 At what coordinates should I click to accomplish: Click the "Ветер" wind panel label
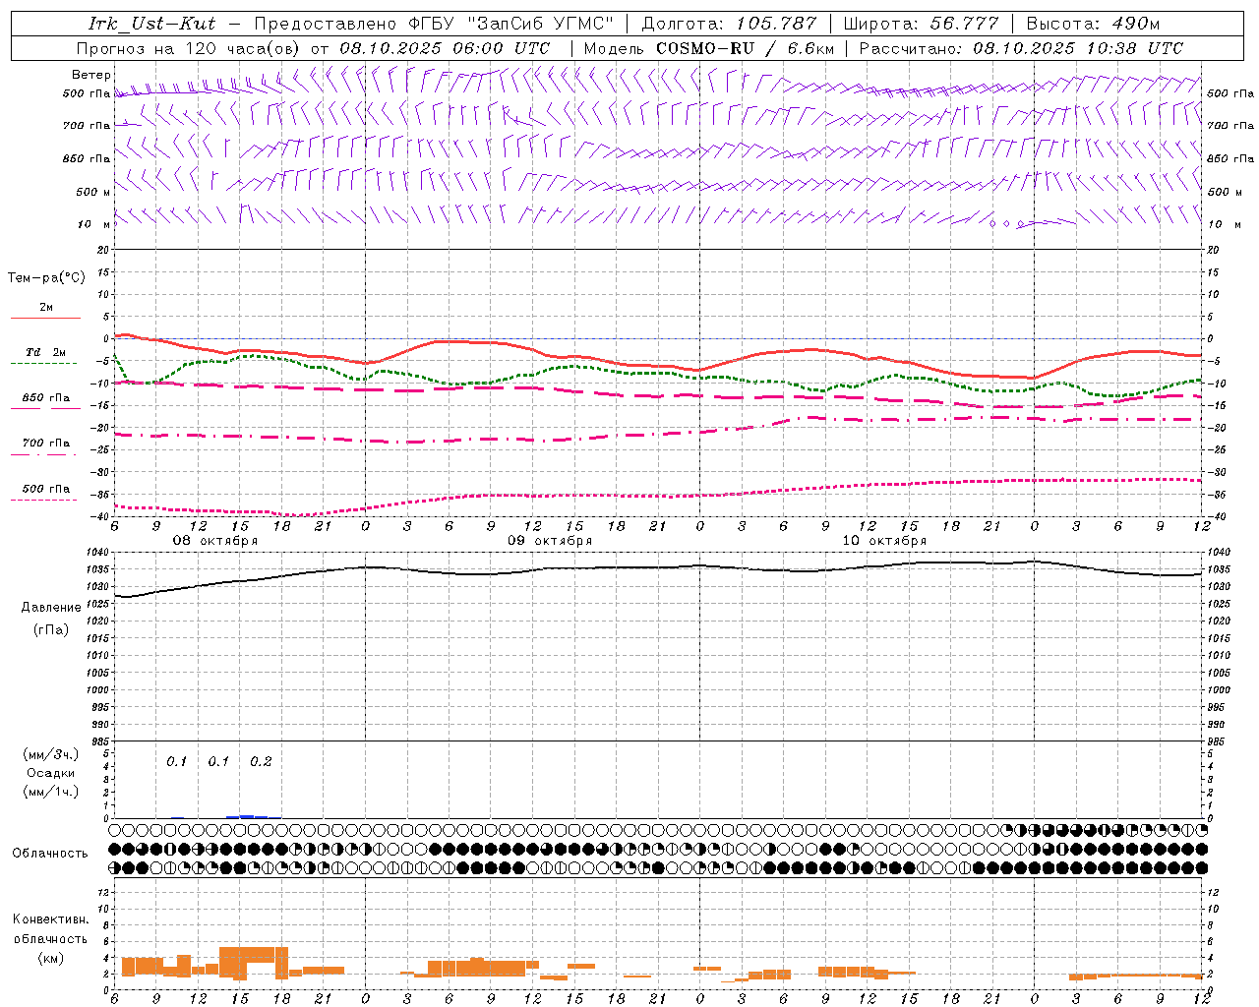(x=91, y=75)
